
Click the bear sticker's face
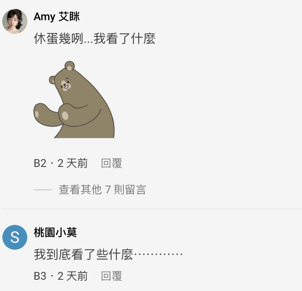pos(66,84)
